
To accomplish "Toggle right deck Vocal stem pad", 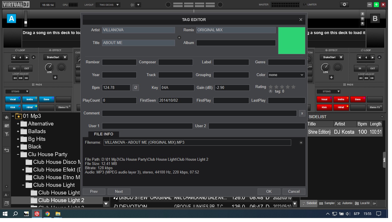I will click(324, 99).
